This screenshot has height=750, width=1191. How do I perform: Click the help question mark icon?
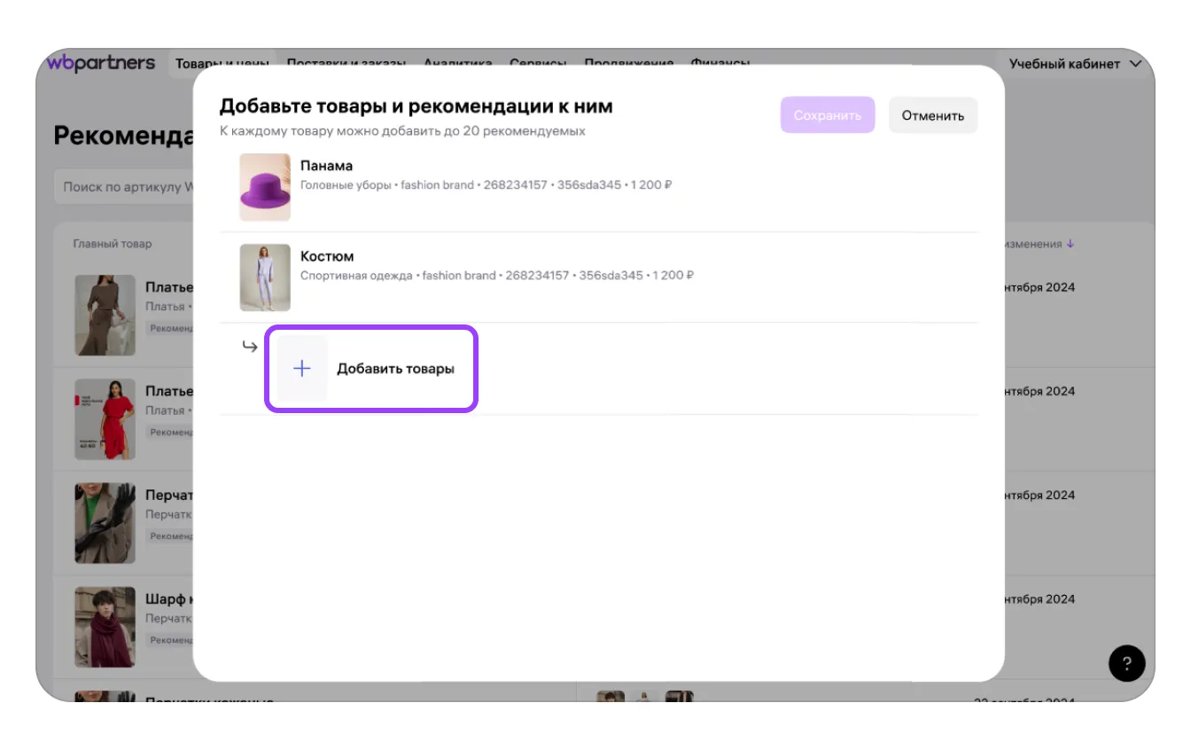1126,662
